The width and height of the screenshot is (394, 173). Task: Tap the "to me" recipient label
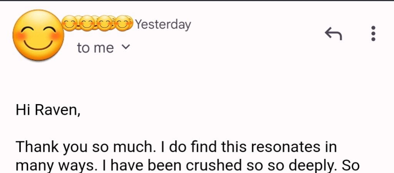95,48
